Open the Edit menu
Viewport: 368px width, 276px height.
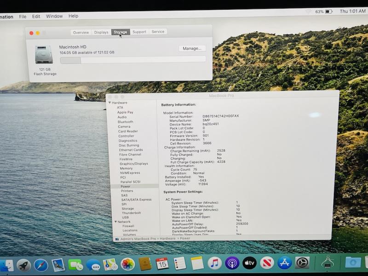(x=36, y=16)
